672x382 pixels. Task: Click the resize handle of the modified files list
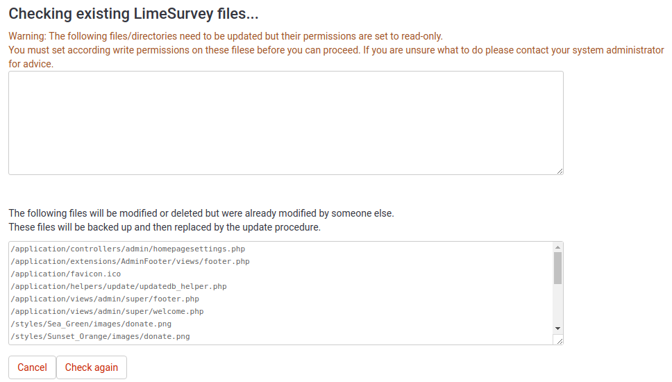(559, 340)
